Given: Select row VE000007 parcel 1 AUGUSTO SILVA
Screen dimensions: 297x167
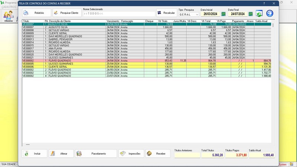Looking at the screenshot, I should (147, 24).
